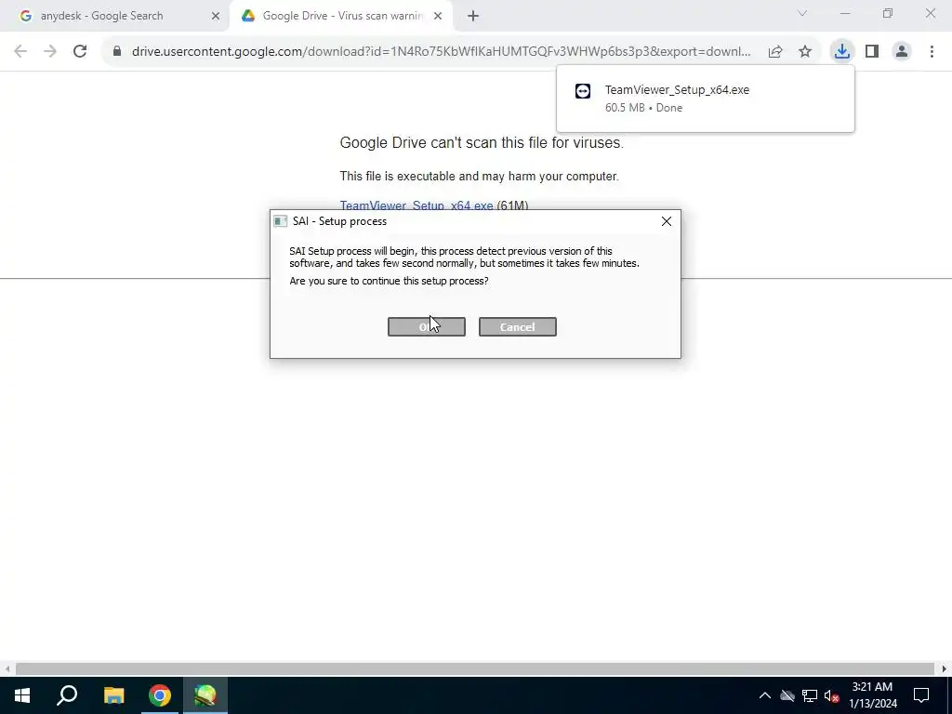952x714 pixels.
Task: Reload the Google Drive page
Action: pyautogui.click(x=80, y=52)
